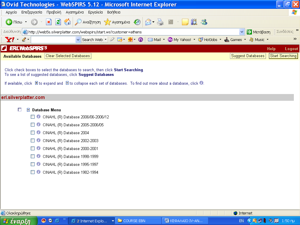This screenshot has height=225, width=300.
Task: Click the Forward arrow browser button
Action: (x=34, y=22)
